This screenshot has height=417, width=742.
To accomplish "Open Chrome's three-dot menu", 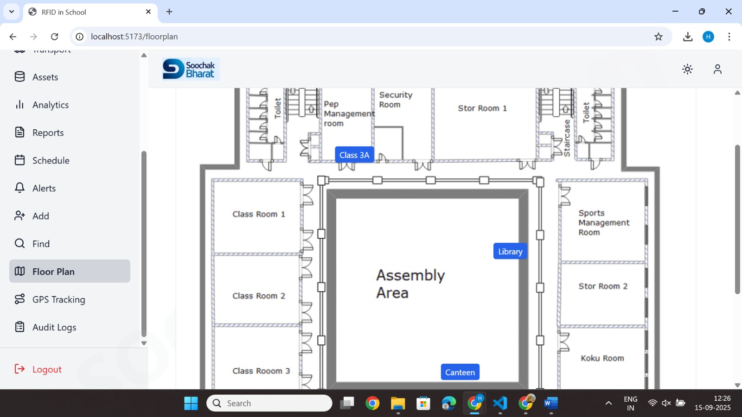I will click(729, 36).
